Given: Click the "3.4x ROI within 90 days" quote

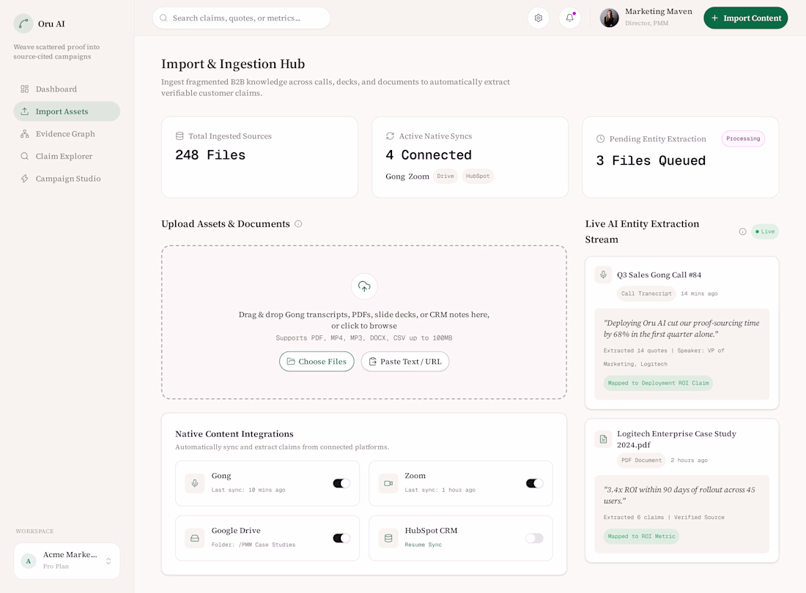Looking at the screenshot, I should pos(679,495).
